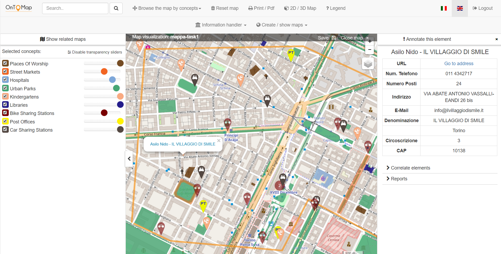The width and height of the screenshot is (501, 254).
Task: Close the Asilo Nido map popup
Action: pyautogui.click(x=219, y=141)
